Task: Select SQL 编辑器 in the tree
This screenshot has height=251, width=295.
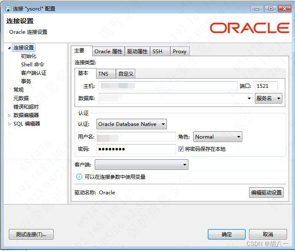Action: [27, 124]
